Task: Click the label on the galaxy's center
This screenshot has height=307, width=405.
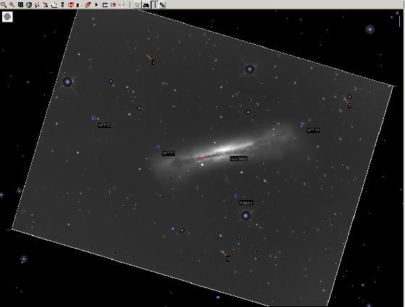Action: click(239, 159)
